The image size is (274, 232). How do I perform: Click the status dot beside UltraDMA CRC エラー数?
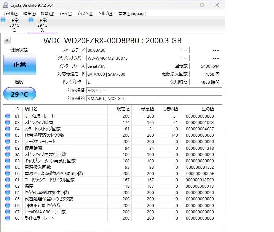coord(7,212)
